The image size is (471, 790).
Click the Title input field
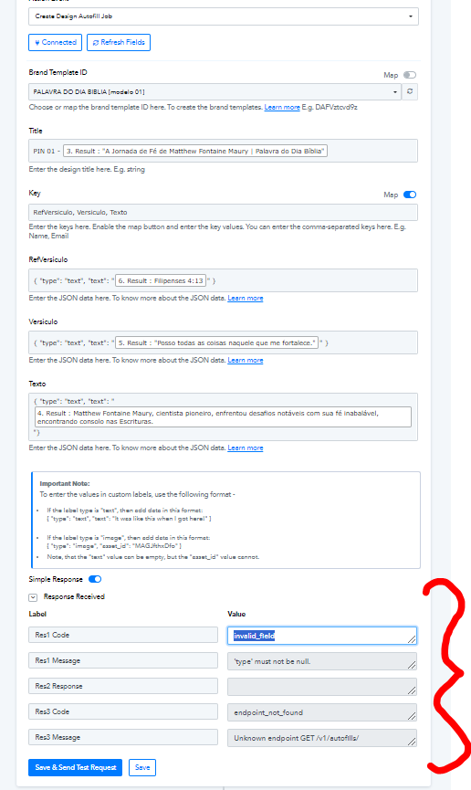[223, 151]
